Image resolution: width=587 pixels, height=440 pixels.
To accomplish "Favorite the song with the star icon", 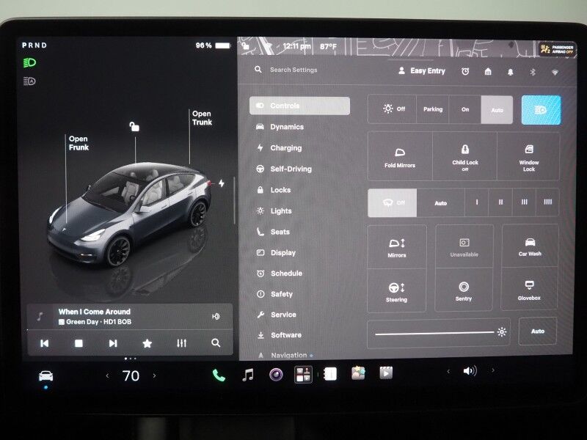I will point(147,343).
